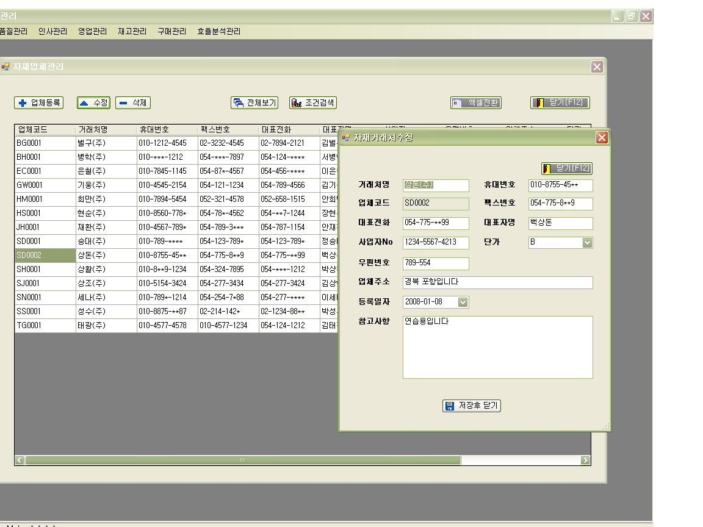The width and height of the screenshot is (703, 527).
Task: Click the minus icon on 삭제
Action: tap(123, 103)
